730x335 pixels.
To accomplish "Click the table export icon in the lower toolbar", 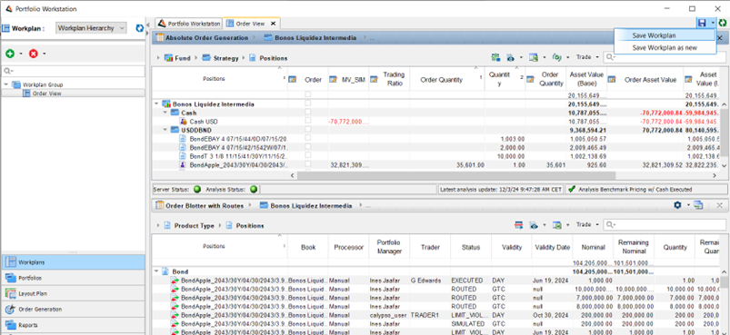I will [x=556, y=225].
